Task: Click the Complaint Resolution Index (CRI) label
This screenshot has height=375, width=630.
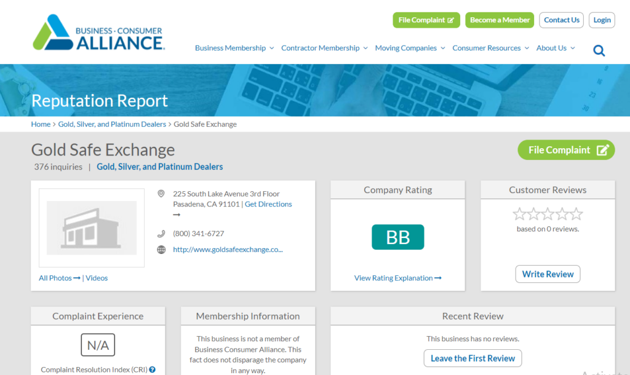Action: pos(94,369)
